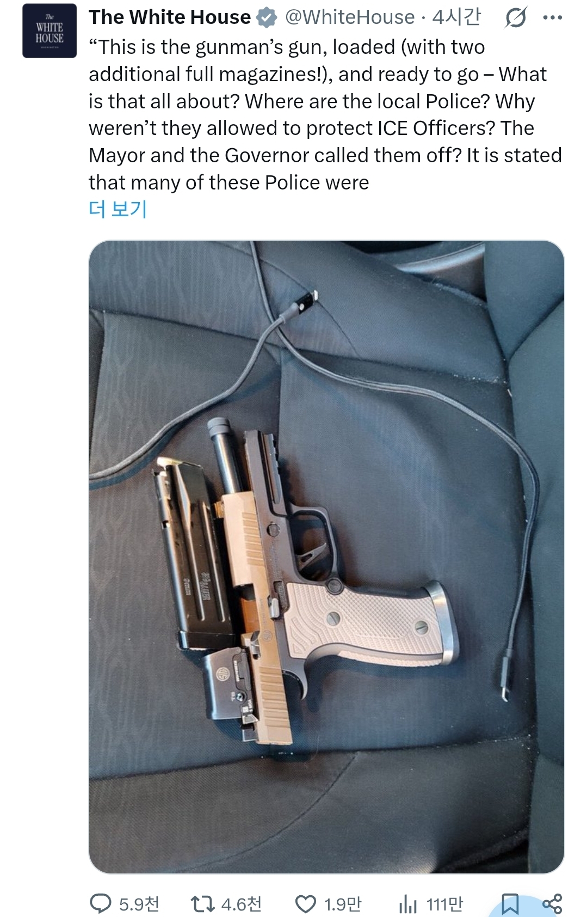Viewport: 587px width, 917px height.
Task: Tap the Grok explain icon
Action: 515,18
